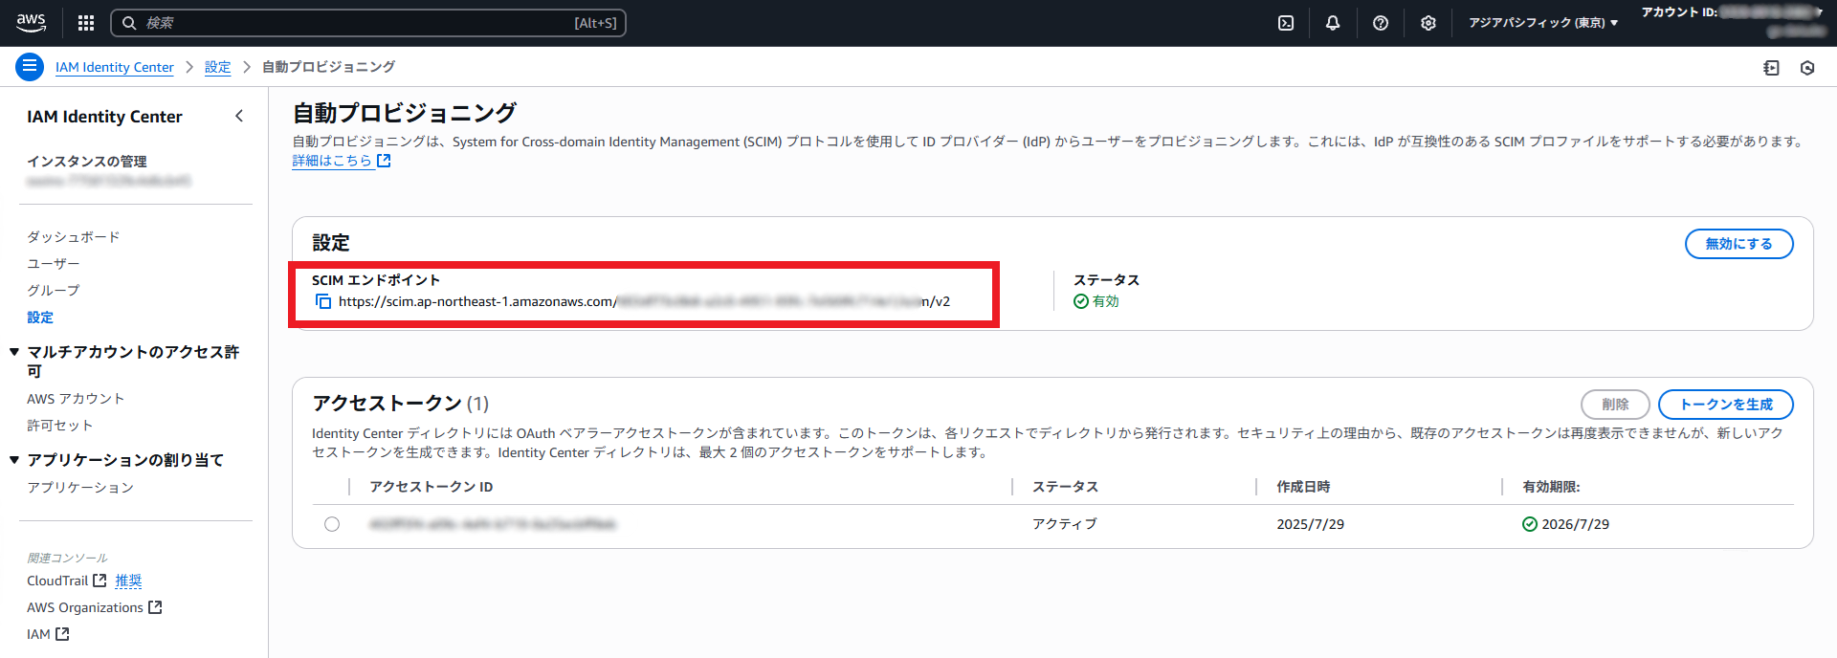Open the CloudShell icon
This screenshot has width=1837, height=658.
[1286, 23]
